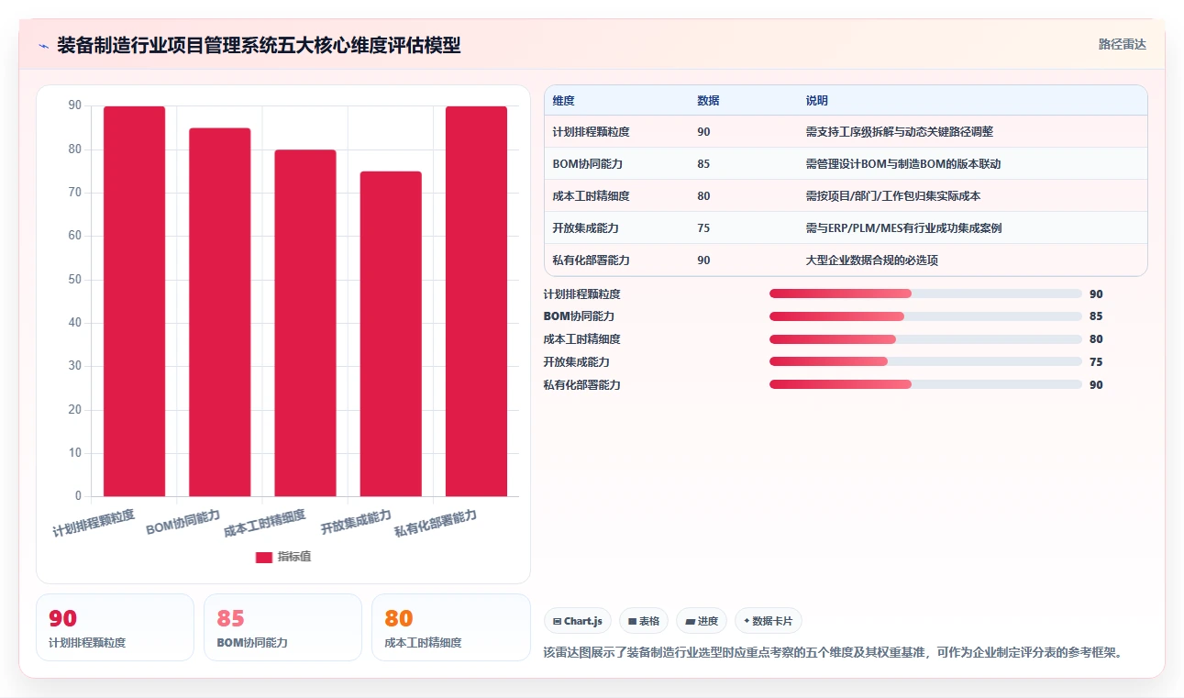
Task: Click description 需与ERP/PLM/MES有行业成功集成案例
Action: [x=903, y=228]
